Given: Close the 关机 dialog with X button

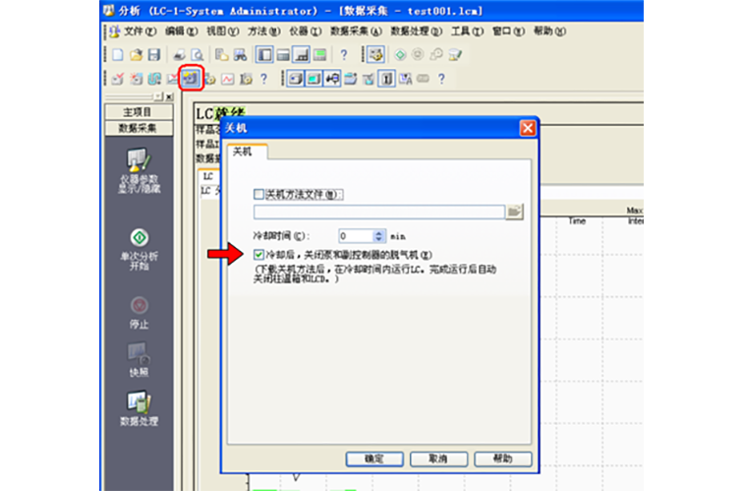Looking at the screenshot, I should (527, 128).
